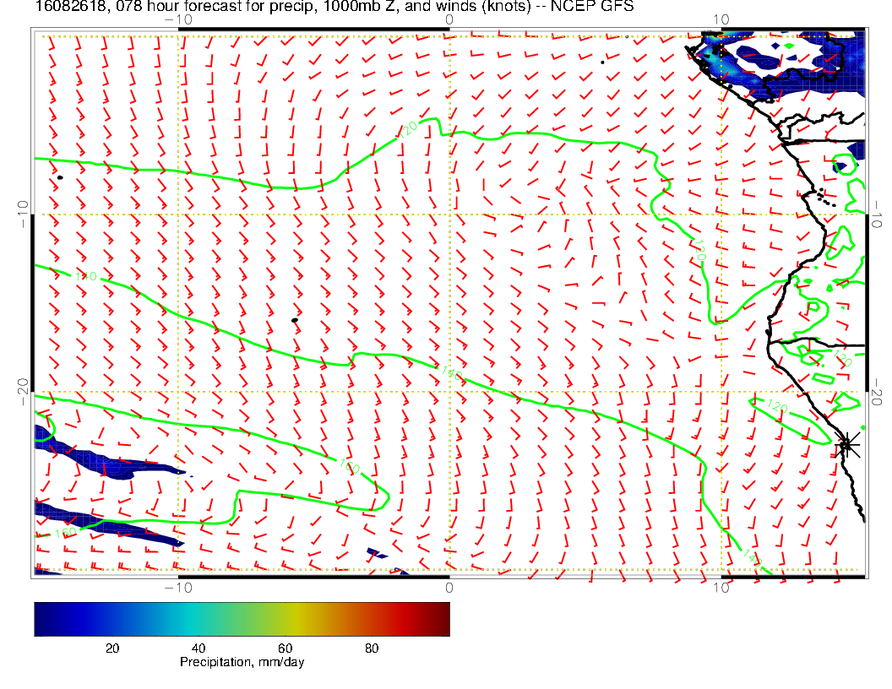This screenshot has height=689, width=892.
Task: Click the tiny blue precipitation spot on the bottom map border
Action: 377,554
